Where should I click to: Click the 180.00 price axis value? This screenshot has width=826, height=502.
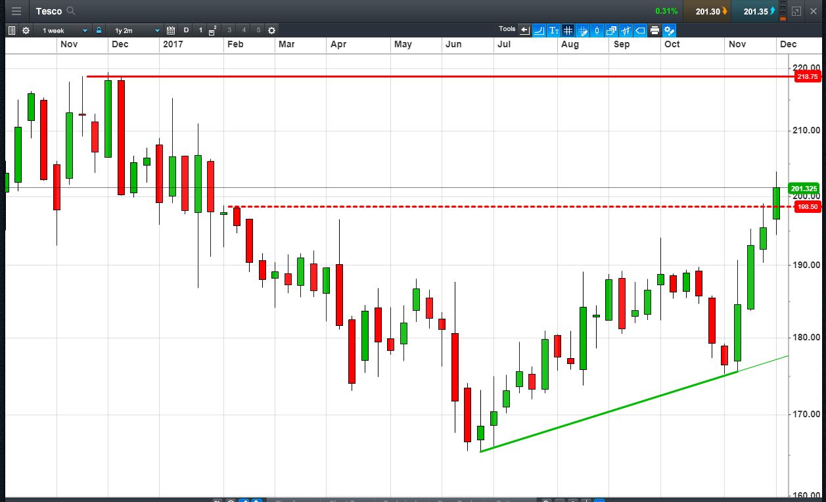(806, 338)
